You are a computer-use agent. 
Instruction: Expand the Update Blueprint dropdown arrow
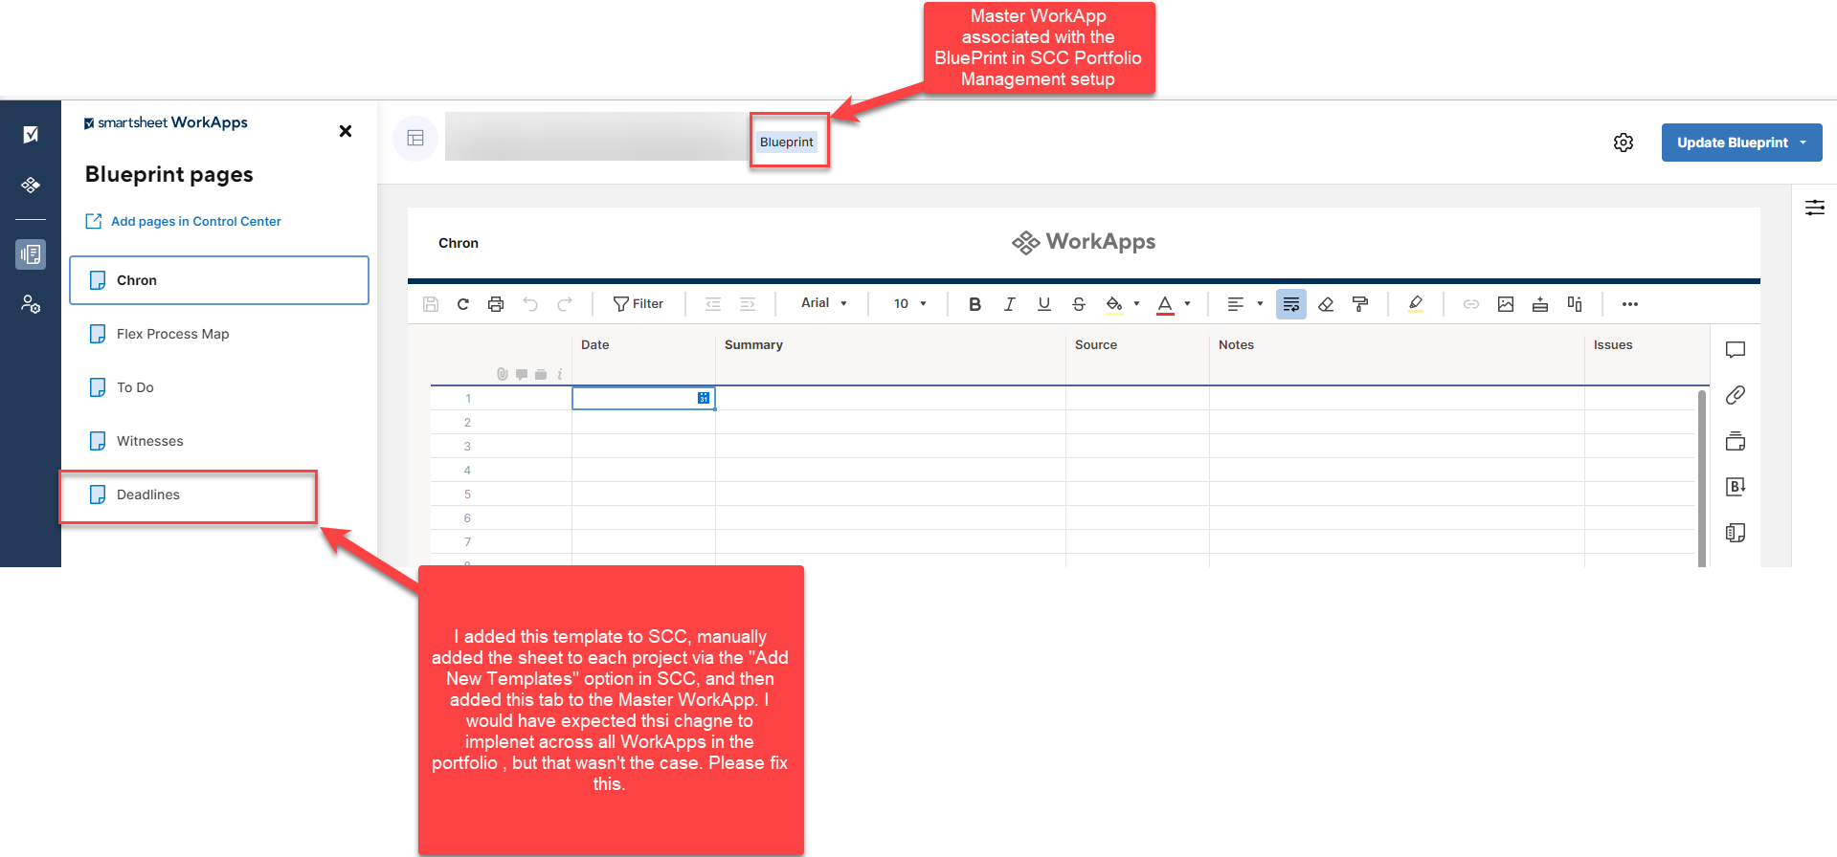coord(1803,143)
